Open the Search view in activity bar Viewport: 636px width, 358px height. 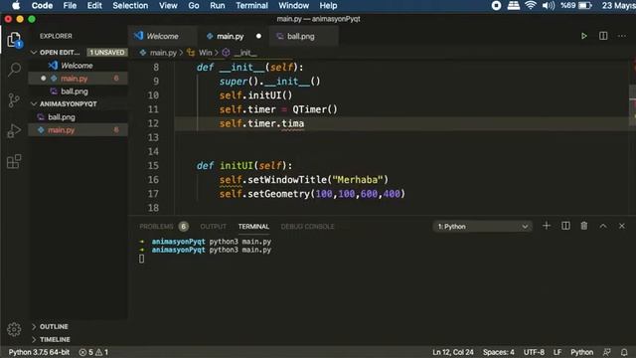tap(14, 70)
